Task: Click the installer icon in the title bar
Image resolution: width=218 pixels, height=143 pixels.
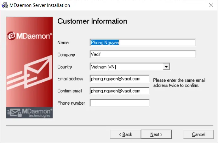Action: pos(5,5)
